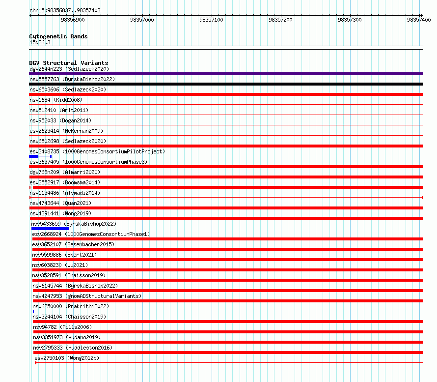Click nsv952033 (Dogan2014) variant label
This screenshot has width=437, height=382.
60,120
